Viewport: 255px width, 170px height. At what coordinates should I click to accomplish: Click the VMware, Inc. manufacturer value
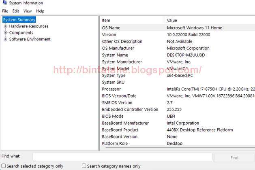click(179, 62)
